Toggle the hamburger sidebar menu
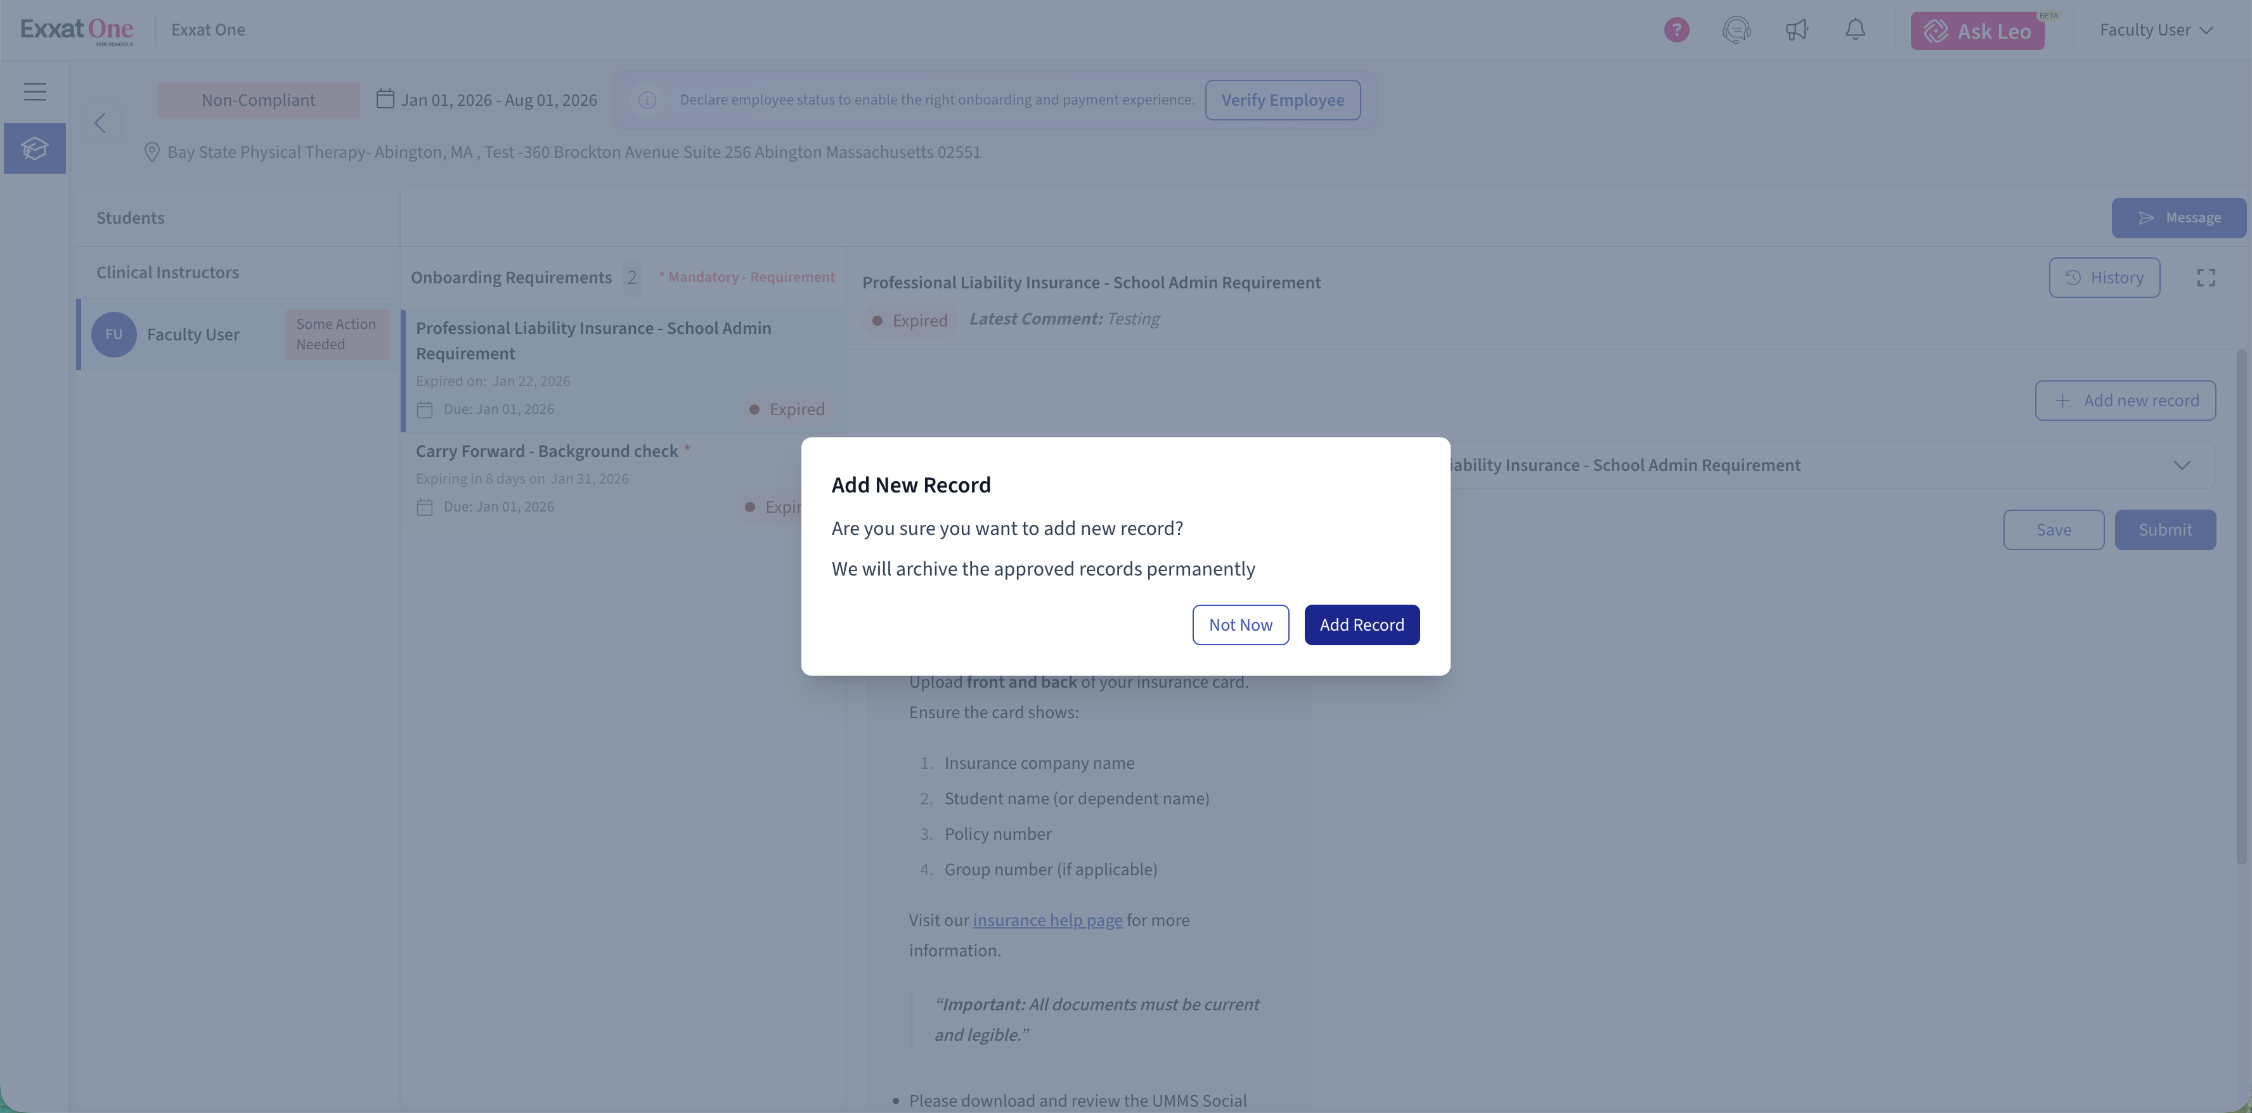This screenshot has height=1113, width=2252. [x=35, y=91]
